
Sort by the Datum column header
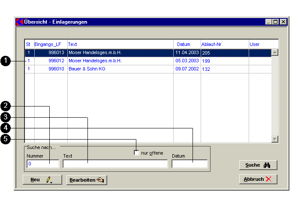pos(184,44)
